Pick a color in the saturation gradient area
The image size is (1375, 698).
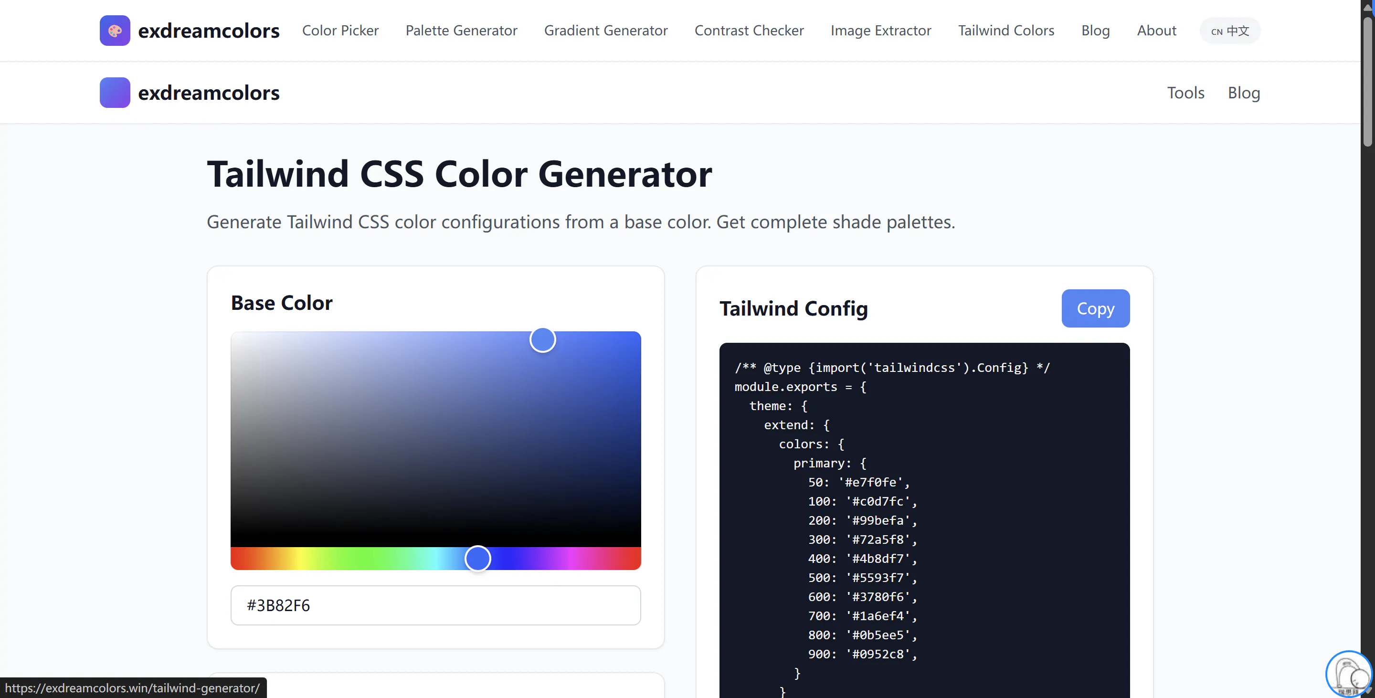click(435, 439)
